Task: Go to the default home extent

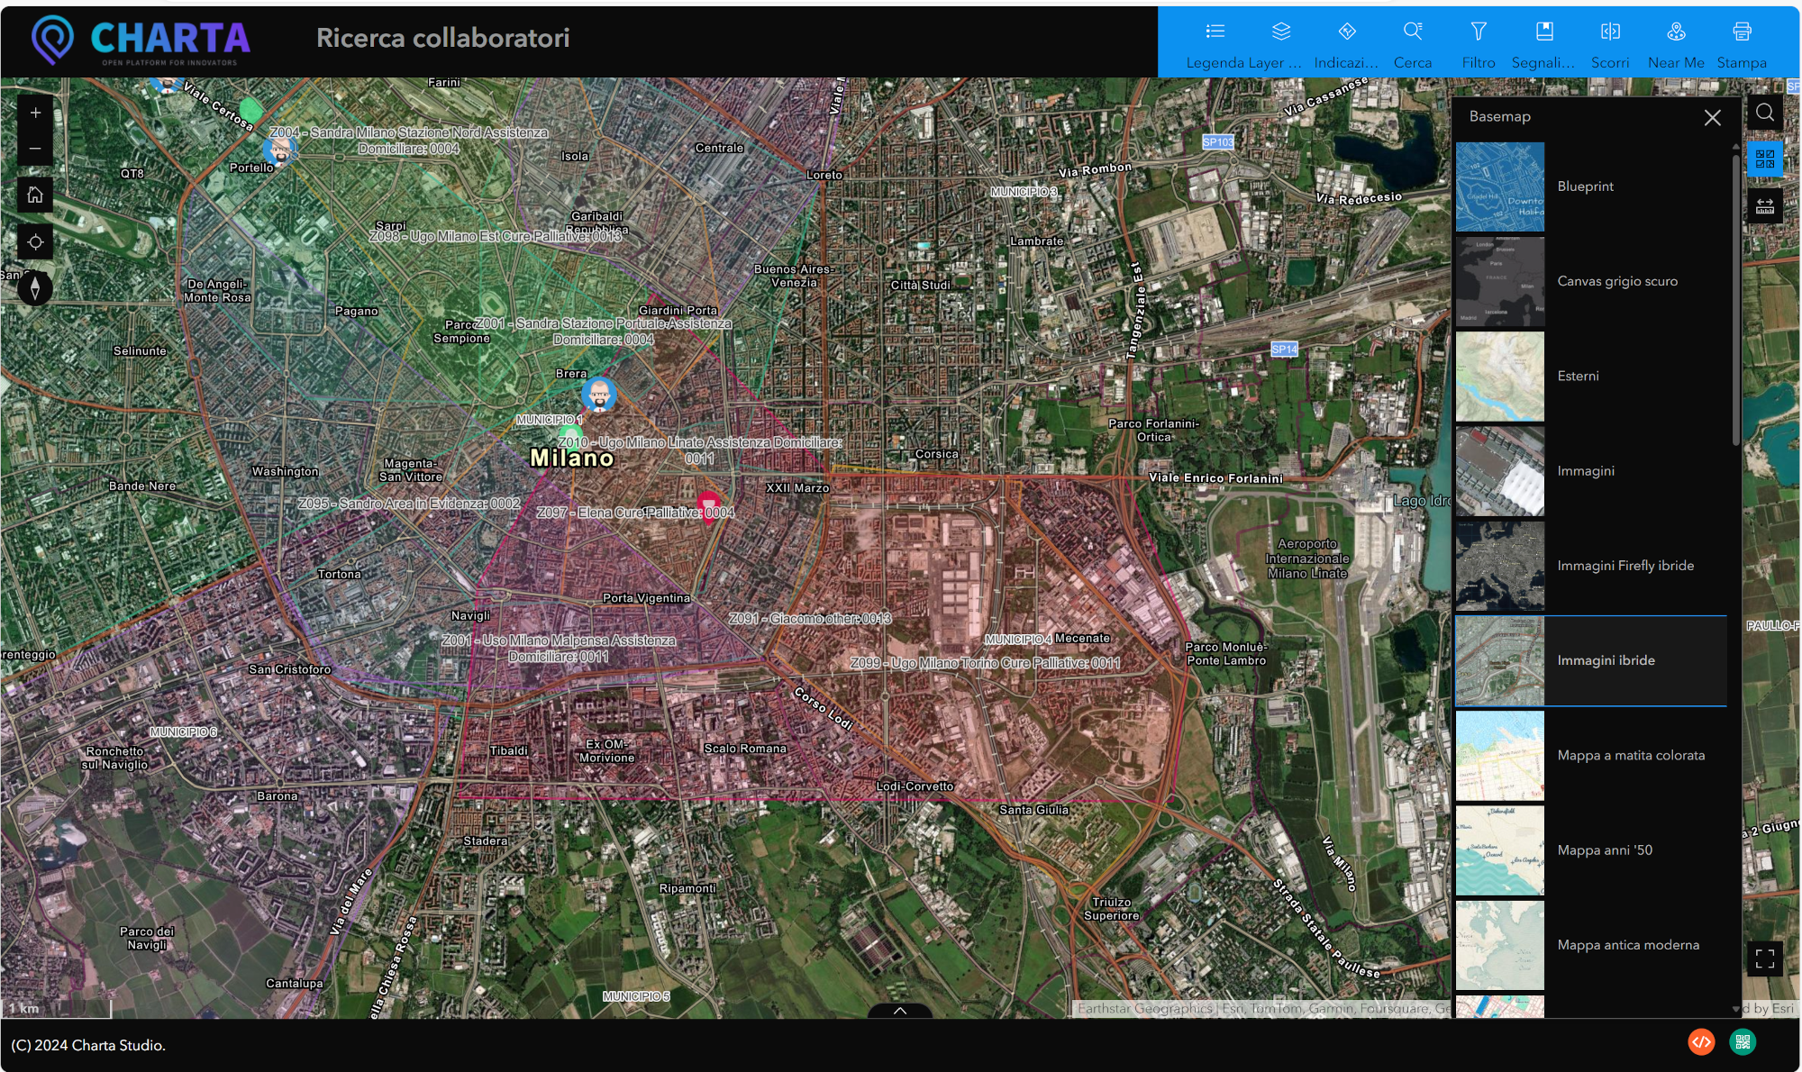Action: [x=35, y=195]
